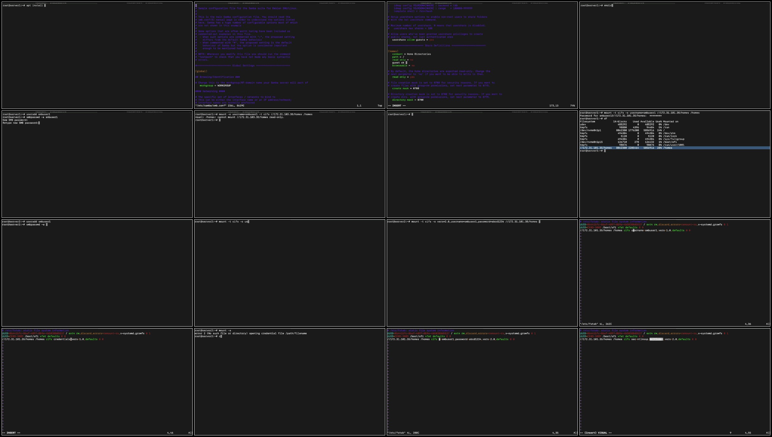Click the 'password=abcd1234,vers=2.0' fstab entry
Image resolution: width=772 pixels, height=437 pixels.
point(451,339)
